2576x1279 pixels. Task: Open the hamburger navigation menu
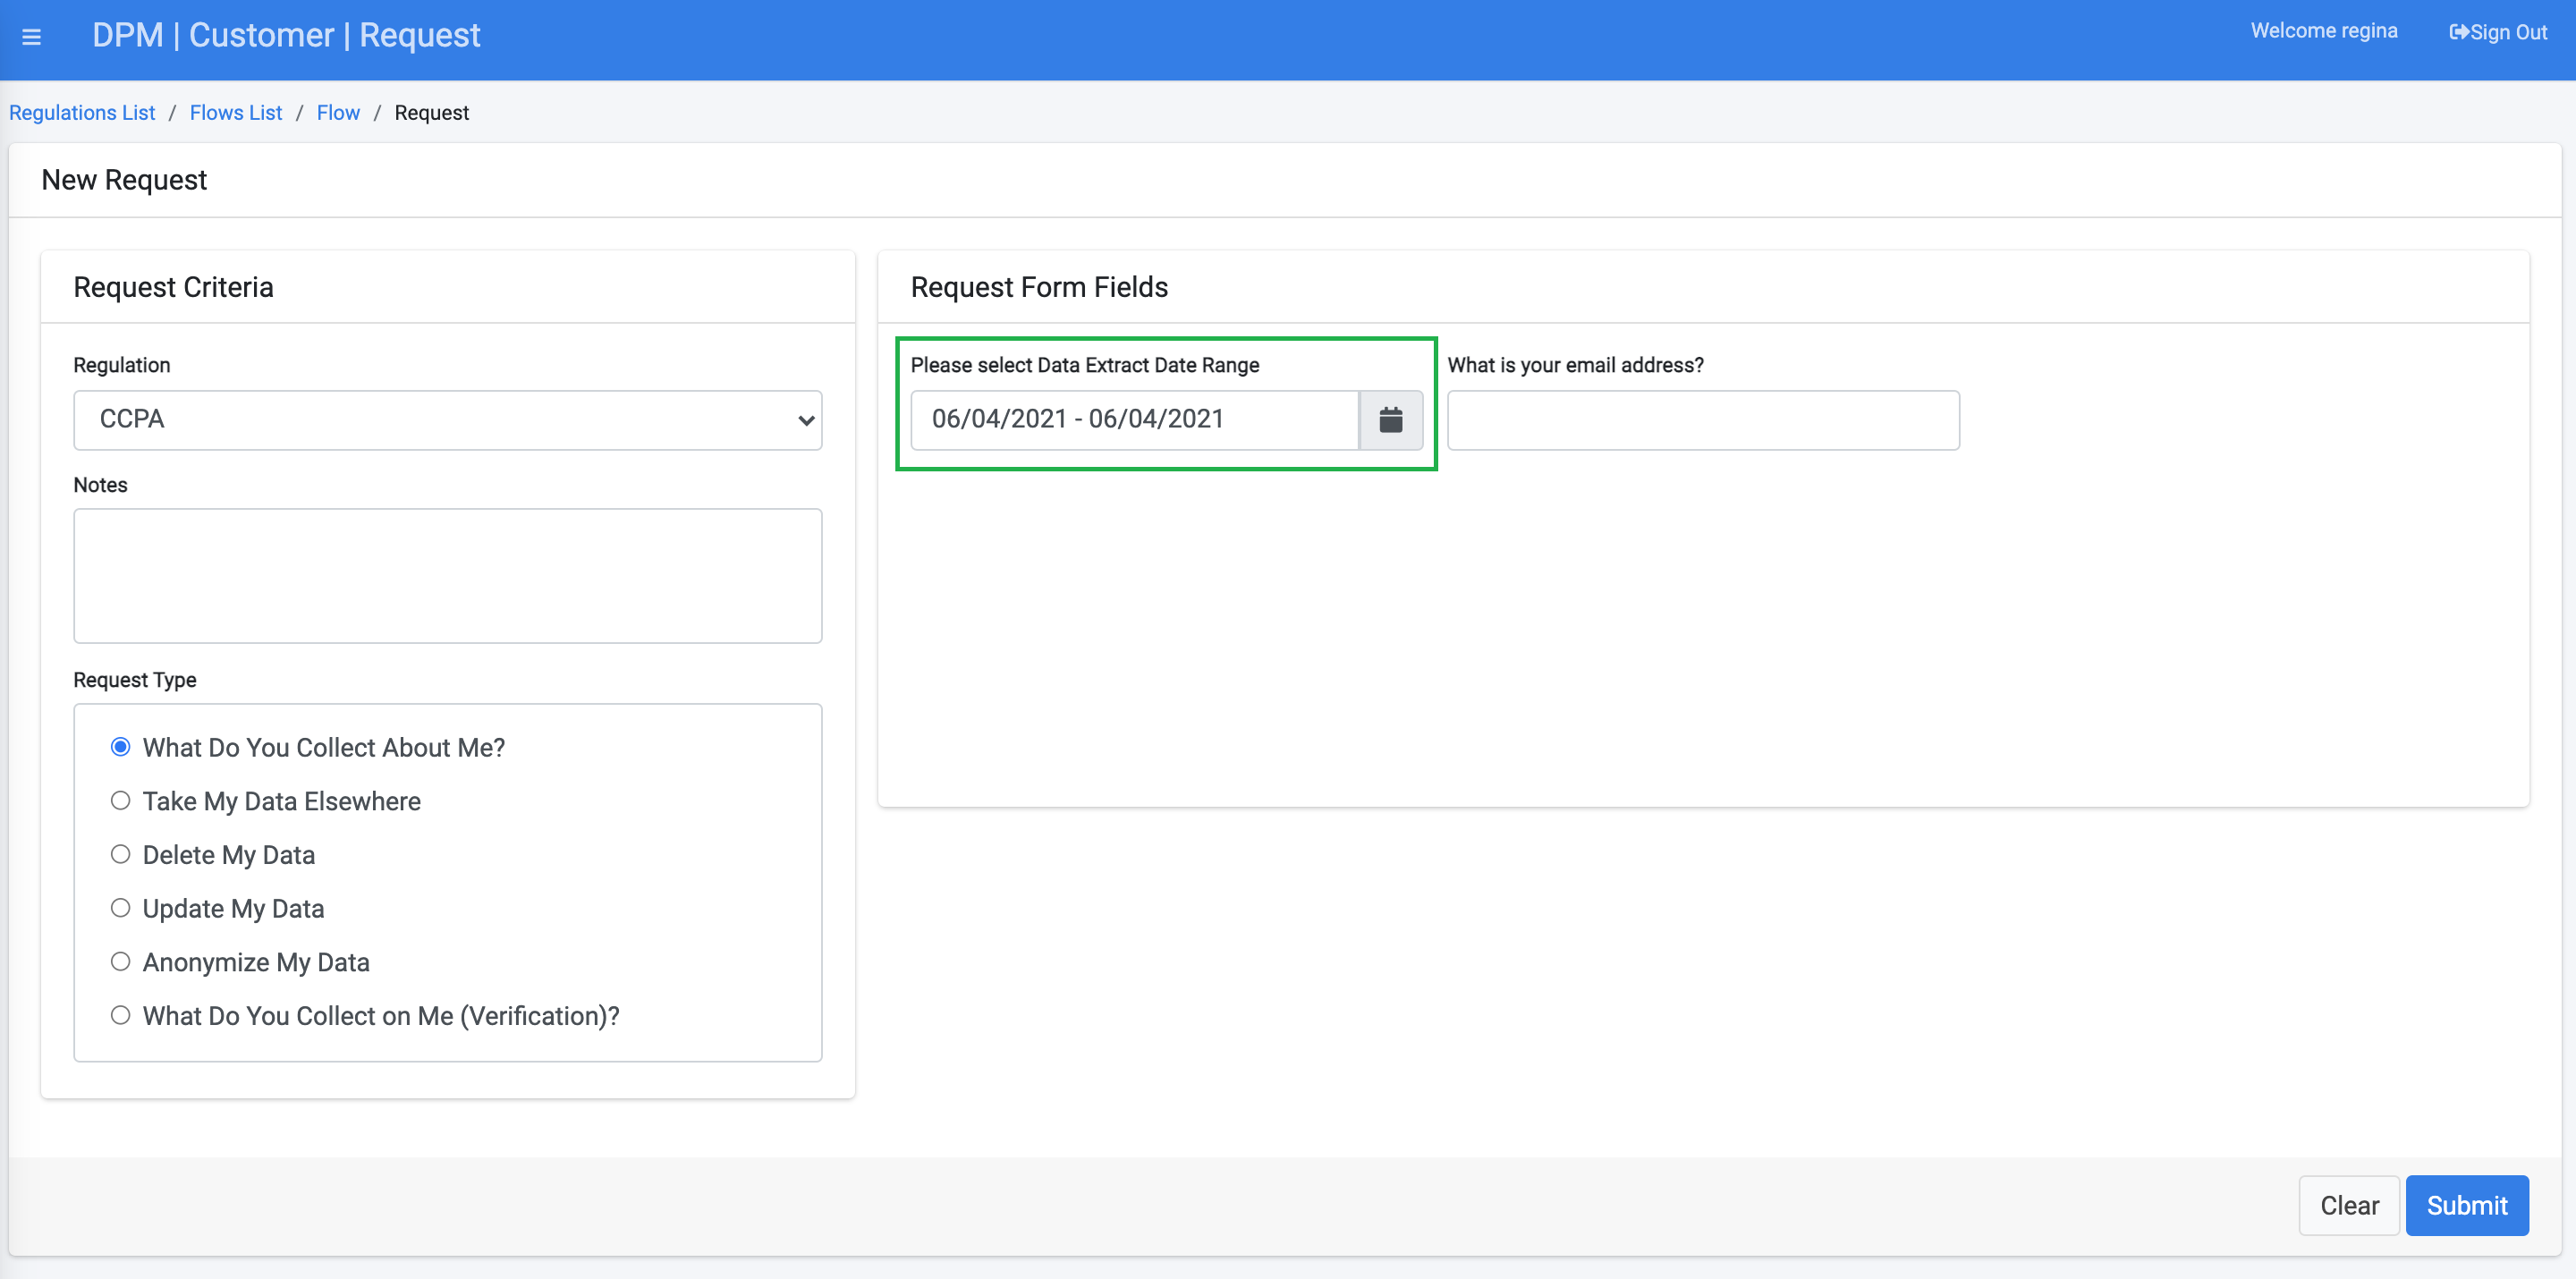click(31, 37)
